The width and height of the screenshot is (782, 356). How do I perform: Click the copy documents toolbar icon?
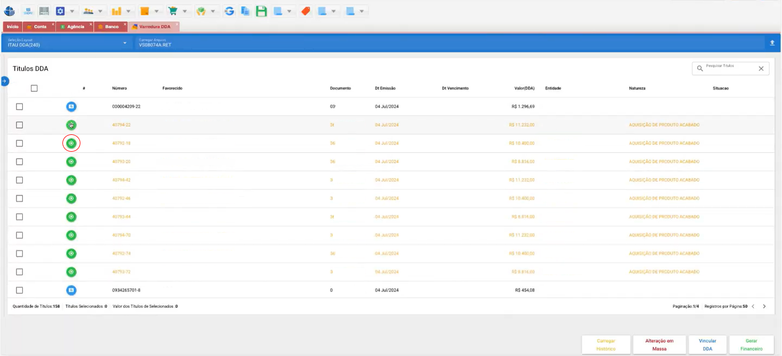[245, 11]
